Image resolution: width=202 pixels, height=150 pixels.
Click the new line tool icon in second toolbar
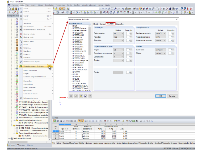click(15, 13)
